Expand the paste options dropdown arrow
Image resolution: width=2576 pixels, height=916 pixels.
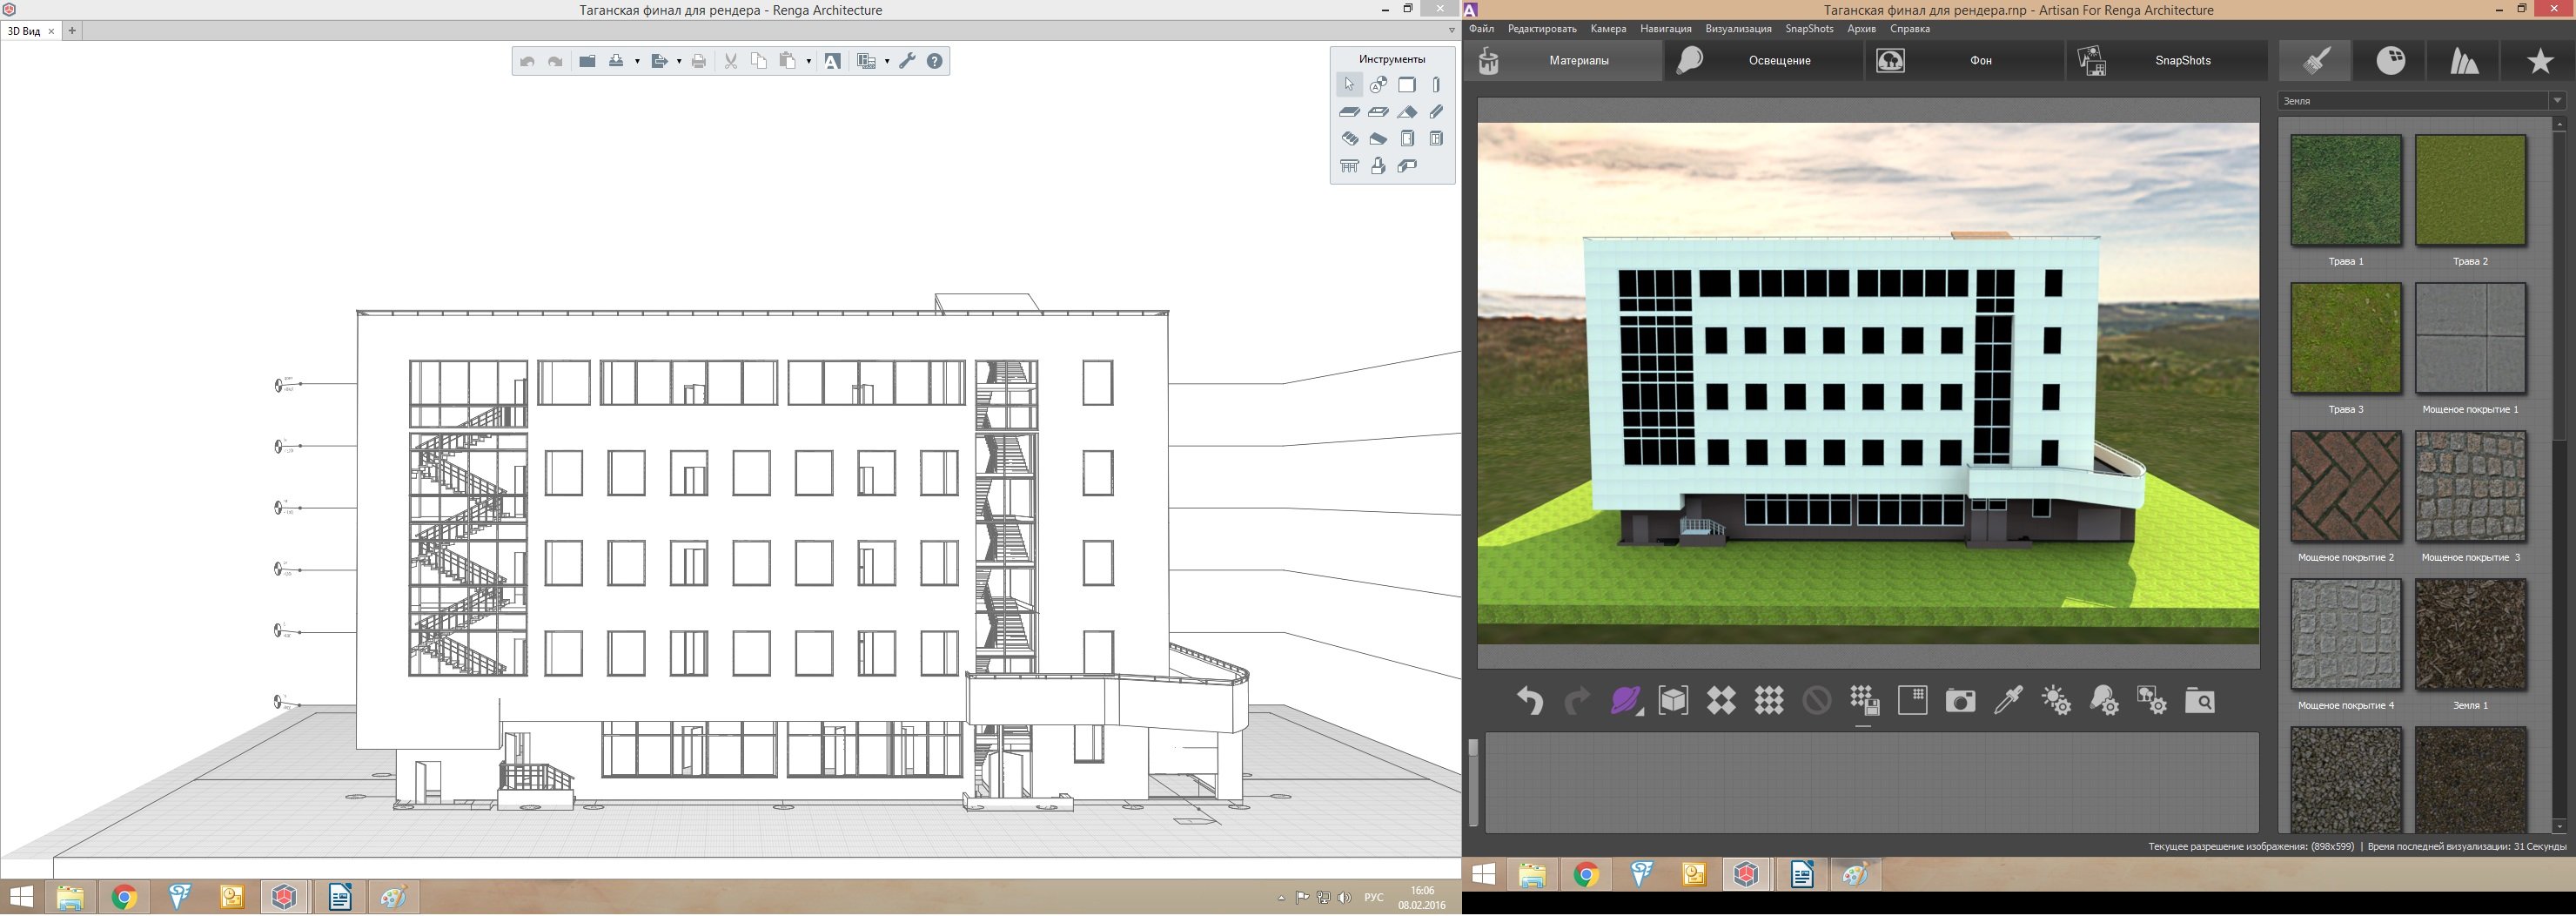click(x=808, y=62)
